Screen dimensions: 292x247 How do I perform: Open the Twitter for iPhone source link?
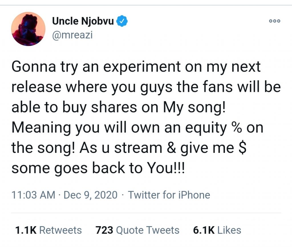pyautogui.click(x=169, y=195)
